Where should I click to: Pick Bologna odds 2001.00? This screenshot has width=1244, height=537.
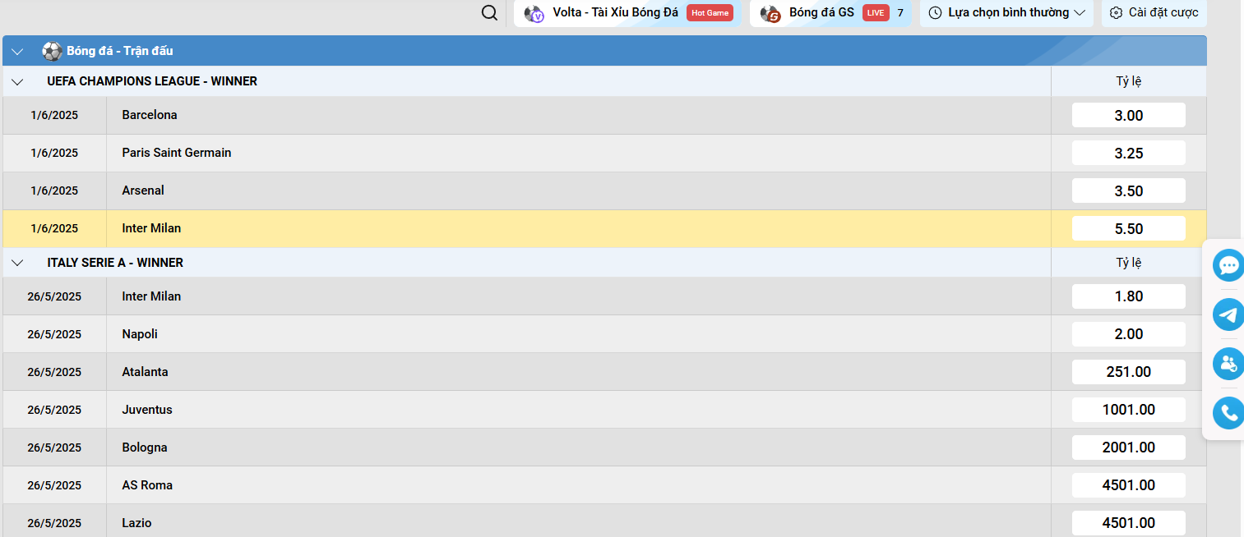[1128, 447]
